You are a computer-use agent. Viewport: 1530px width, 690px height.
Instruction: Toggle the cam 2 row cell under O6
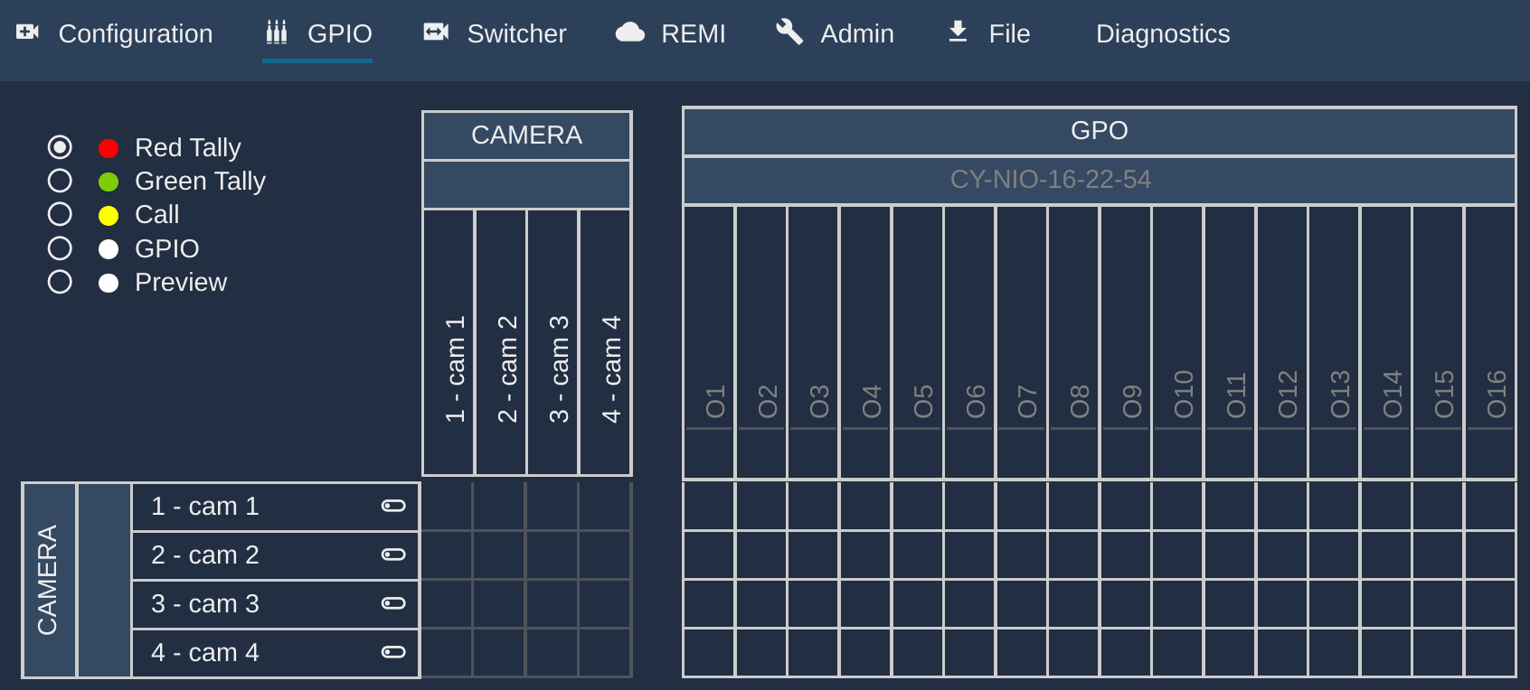coord(969,555)
